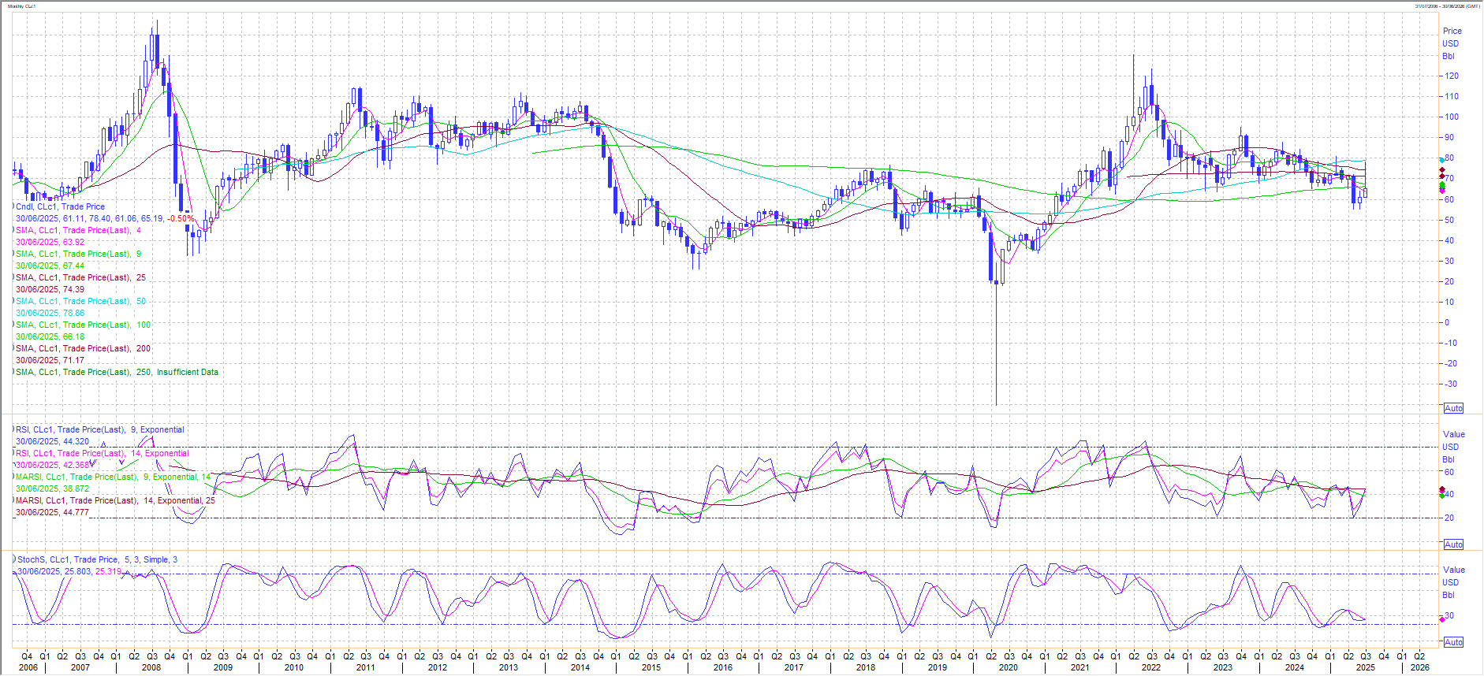Select the RSI 9 Exponential legend label
Viewport: 1484px width, 676px height.
pyautogui.click(x=99, y=429)
